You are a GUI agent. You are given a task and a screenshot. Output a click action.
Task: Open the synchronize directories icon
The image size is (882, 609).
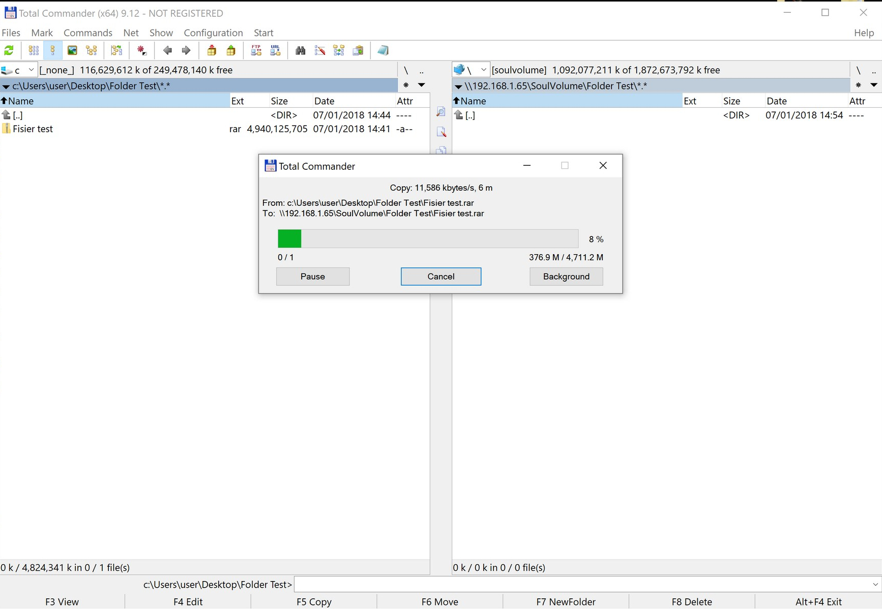pos(339,50)
